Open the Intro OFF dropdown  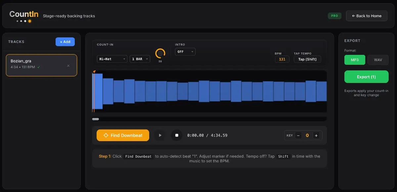(185, 52)
